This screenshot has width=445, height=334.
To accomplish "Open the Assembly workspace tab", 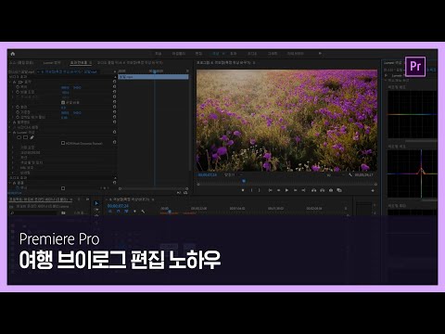I will click(179, 54).
